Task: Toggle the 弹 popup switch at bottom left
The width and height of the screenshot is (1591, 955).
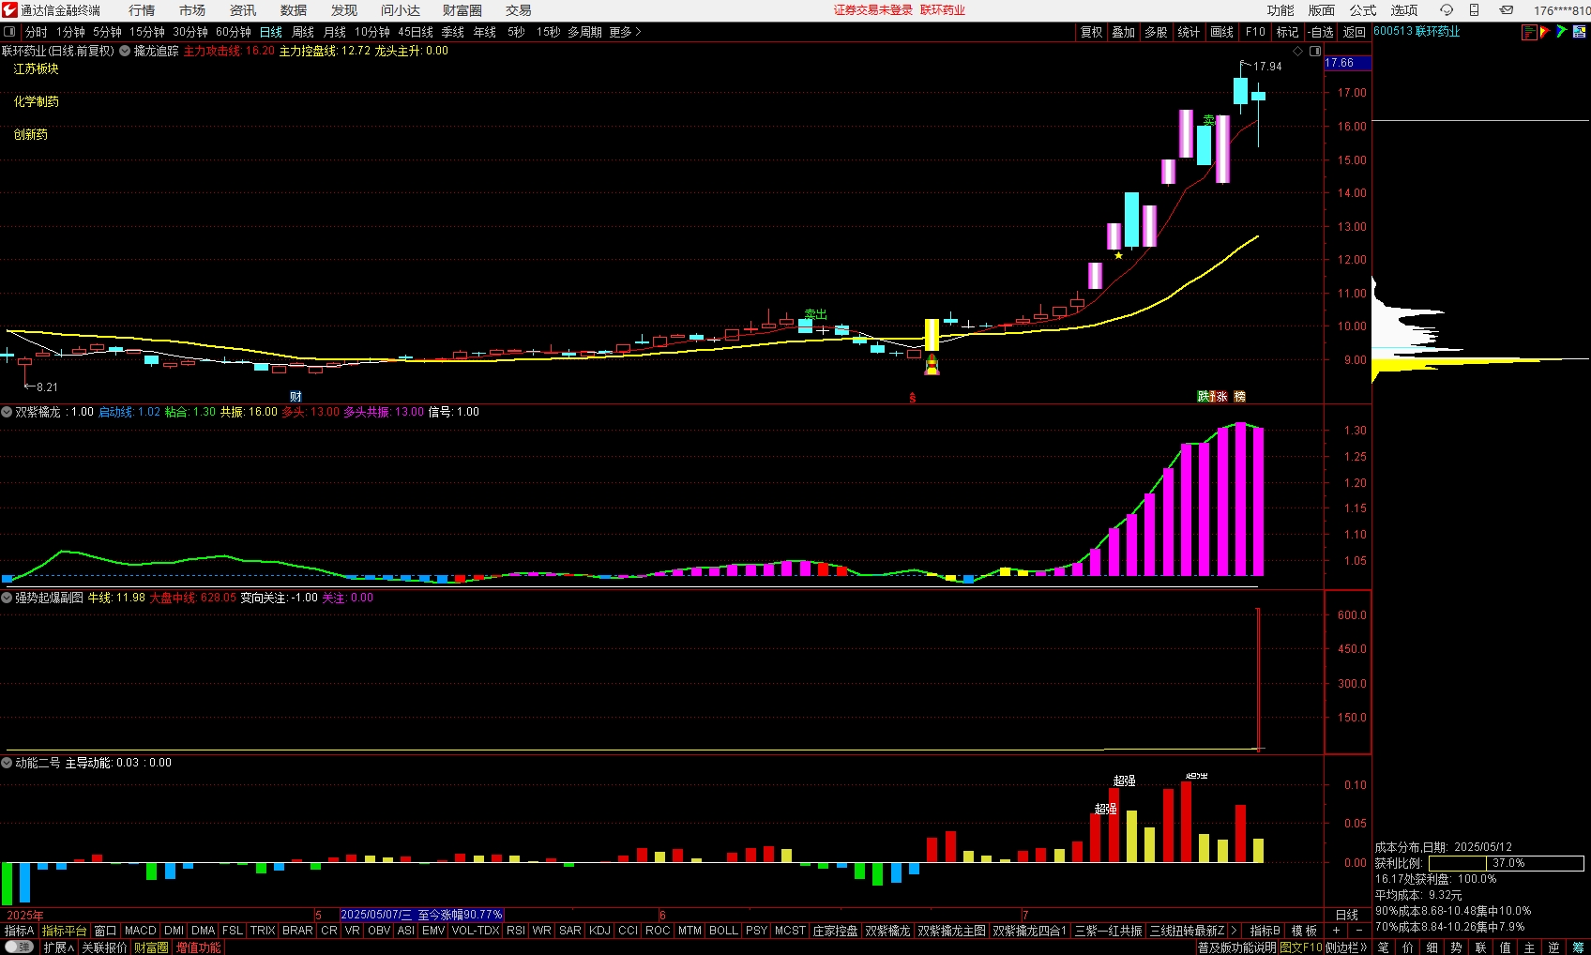Action: pos(19,947)
